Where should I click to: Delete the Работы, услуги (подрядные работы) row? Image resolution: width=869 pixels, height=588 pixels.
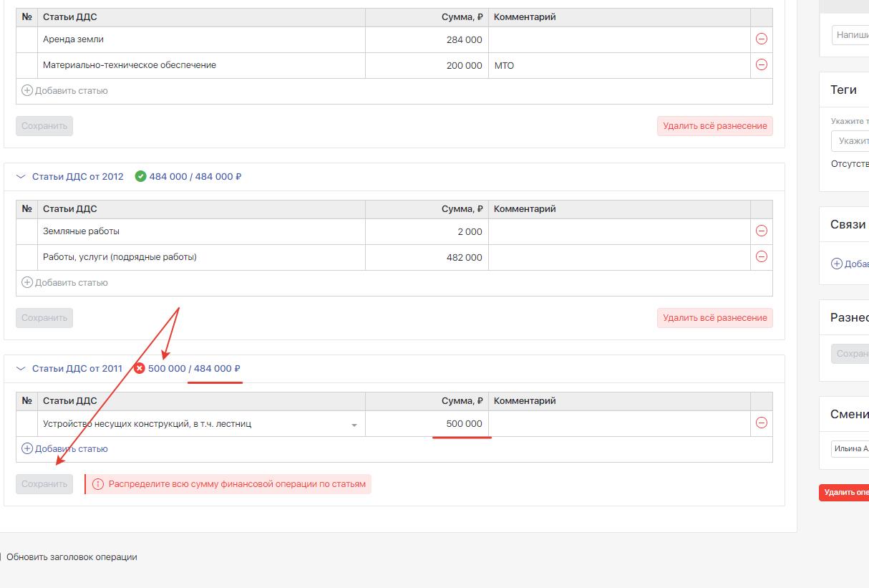[x=761, y=257]
